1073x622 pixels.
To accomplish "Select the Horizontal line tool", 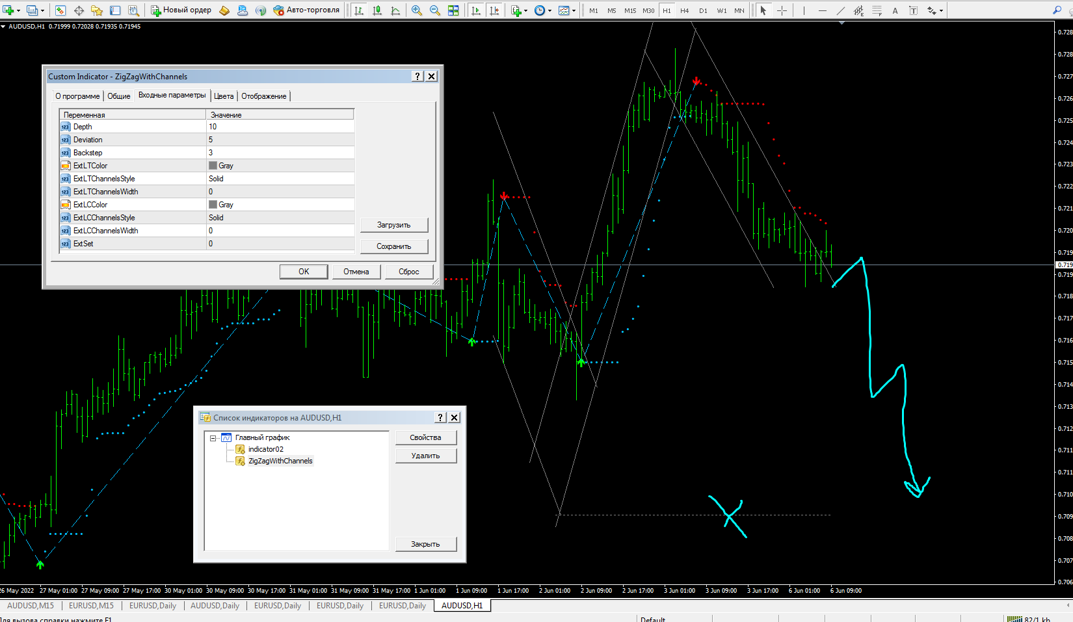I will click(822, 10).
